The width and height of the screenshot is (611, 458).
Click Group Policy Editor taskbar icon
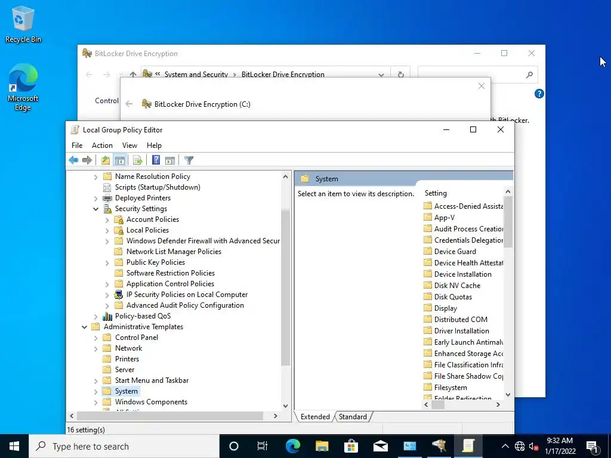(468, 446)
